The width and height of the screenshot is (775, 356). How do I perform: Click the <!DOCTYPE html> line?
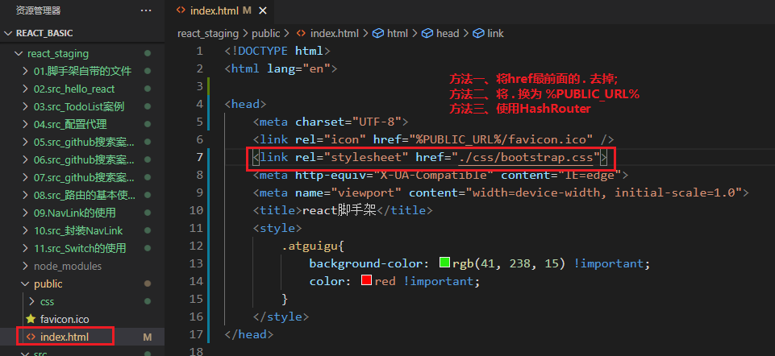[277, 51]
